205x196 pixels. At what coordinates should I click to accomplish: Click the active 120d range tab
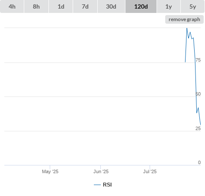click(141, 6)
